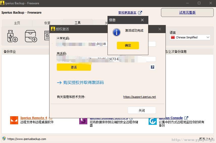Click the Iperius Storage purple logo icon

pos(83,121)
